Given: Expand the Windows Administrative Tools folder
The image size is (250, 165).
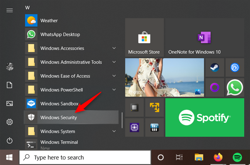Looking at the screenshot, I should (x=114, y=62).
